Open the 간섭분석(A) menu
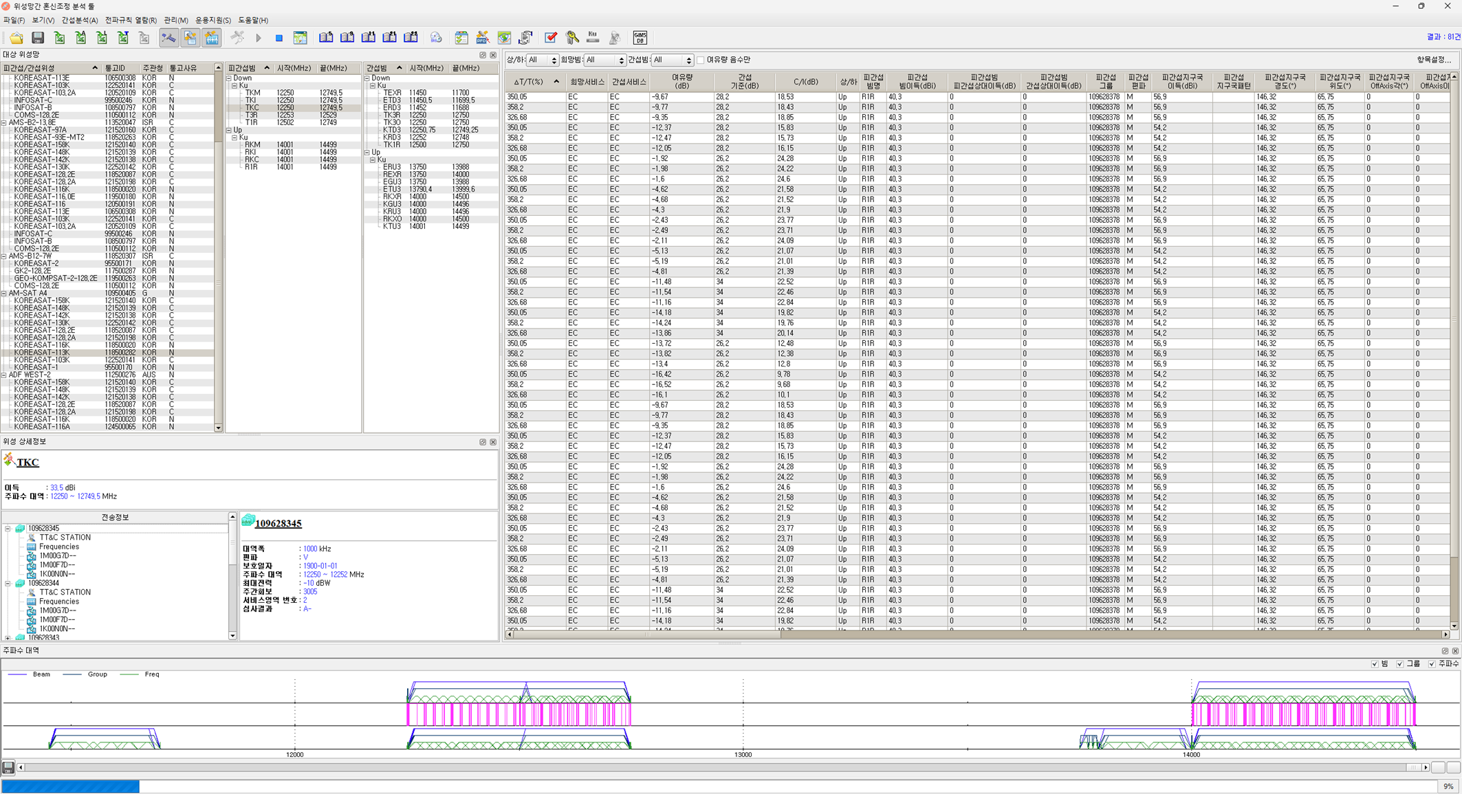 pyautogui.click(x=79, y=20)
